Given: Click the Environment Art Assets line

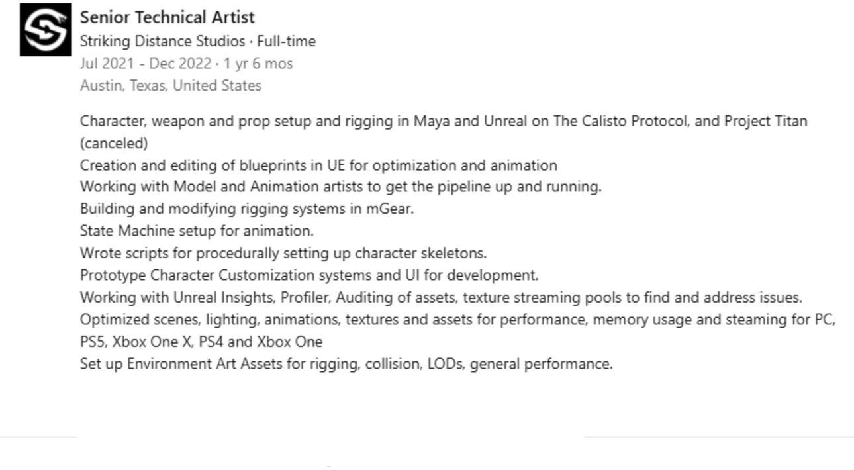Looking at the screenshot, I should 346,364.
